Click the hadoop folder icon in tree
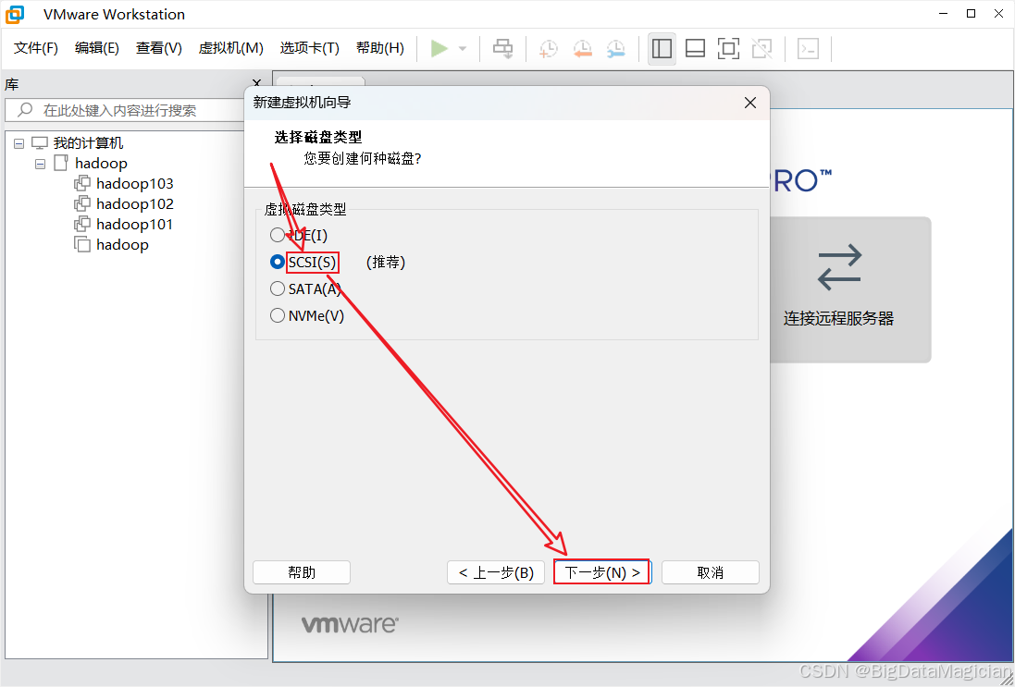This screenshot has width=1015, height=687. [x=61, y=163]
